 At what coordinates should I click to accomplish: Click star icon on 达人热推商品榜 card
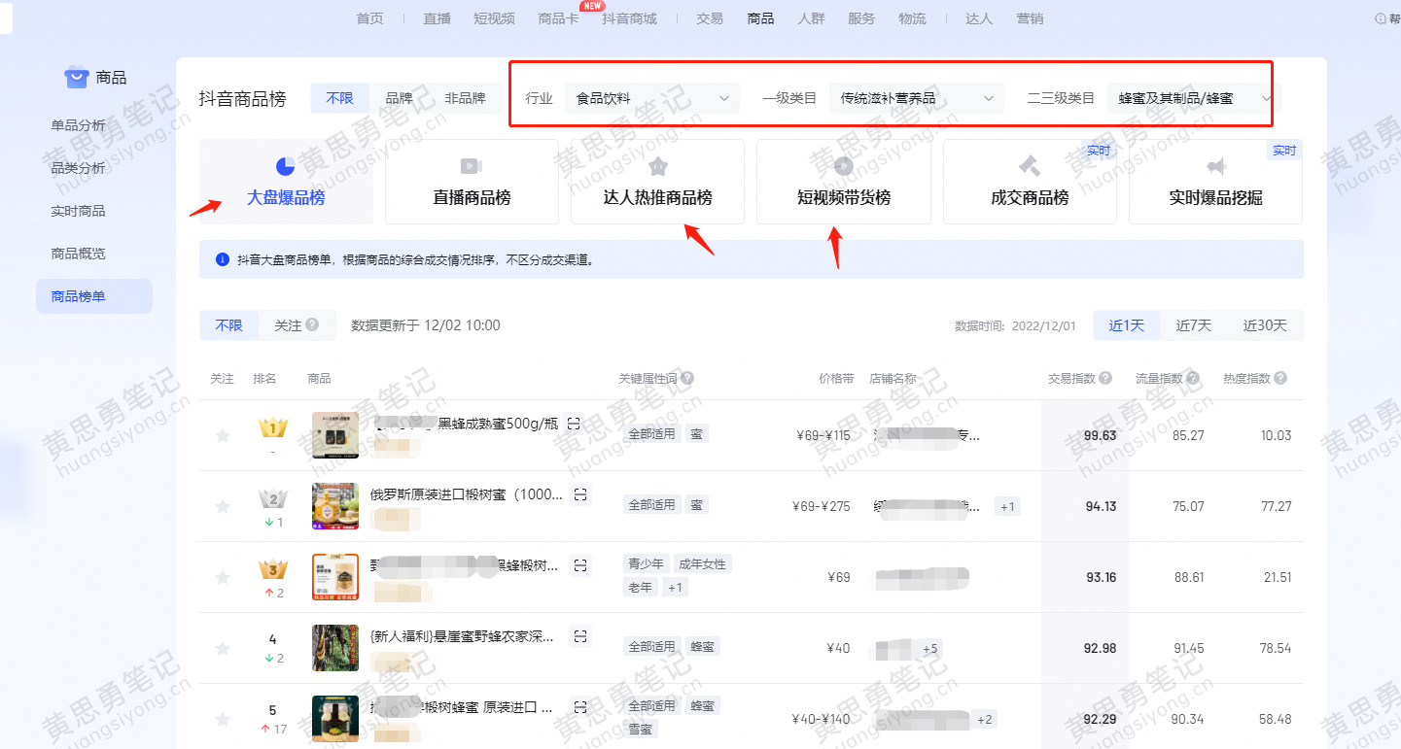coord(658,166)
